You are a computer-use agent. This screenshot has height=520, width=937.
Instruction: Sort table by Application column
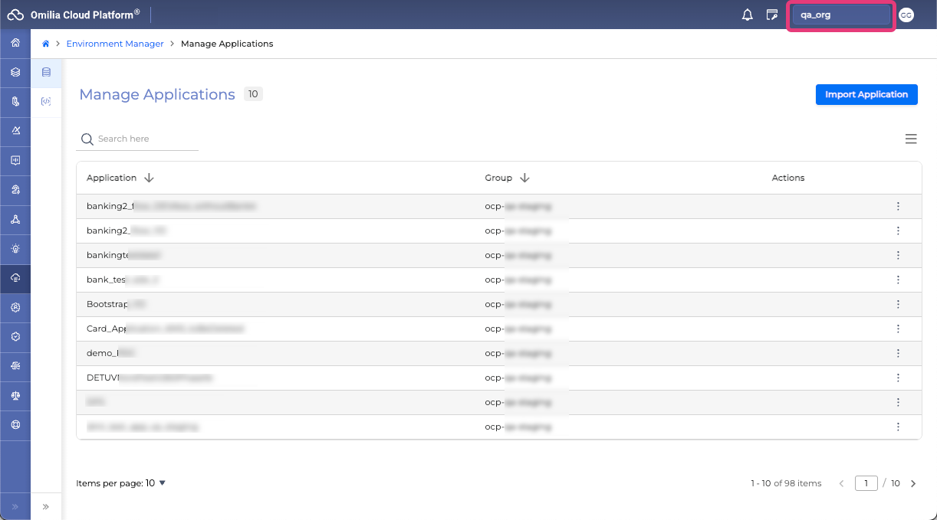click(x=149, y=178)
